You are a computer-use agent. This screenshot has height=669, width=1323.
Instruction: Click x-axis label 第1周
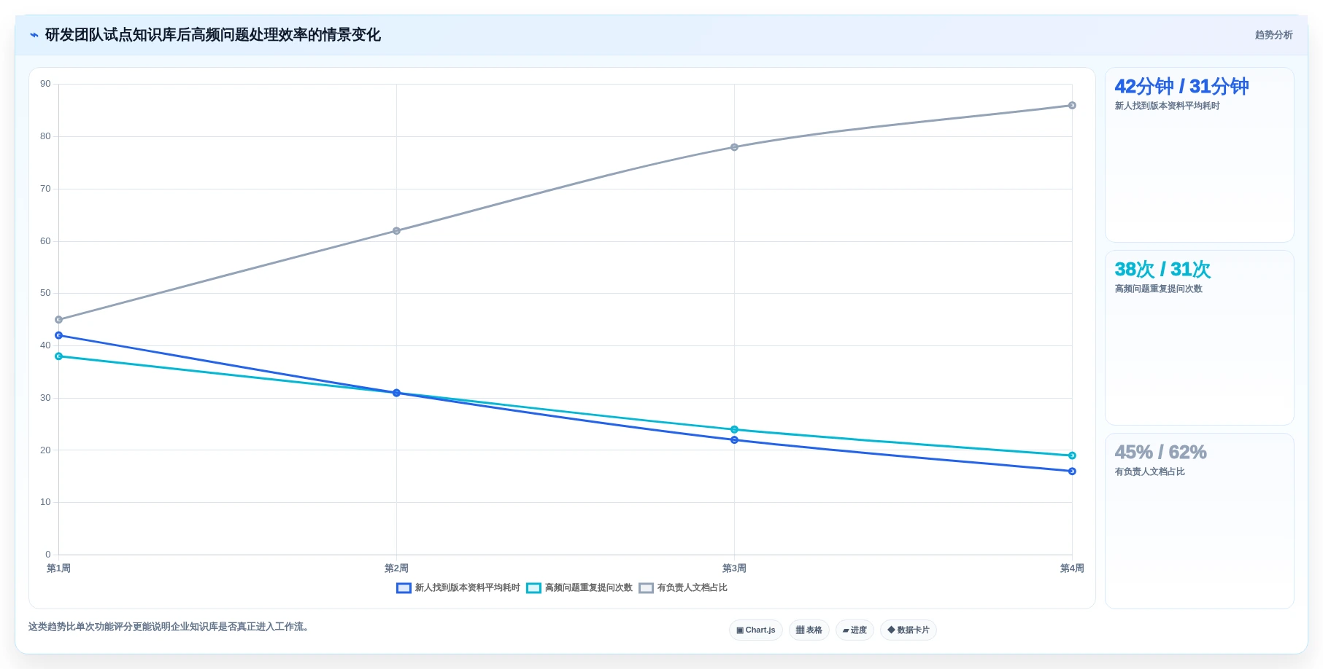pos(58,568)
